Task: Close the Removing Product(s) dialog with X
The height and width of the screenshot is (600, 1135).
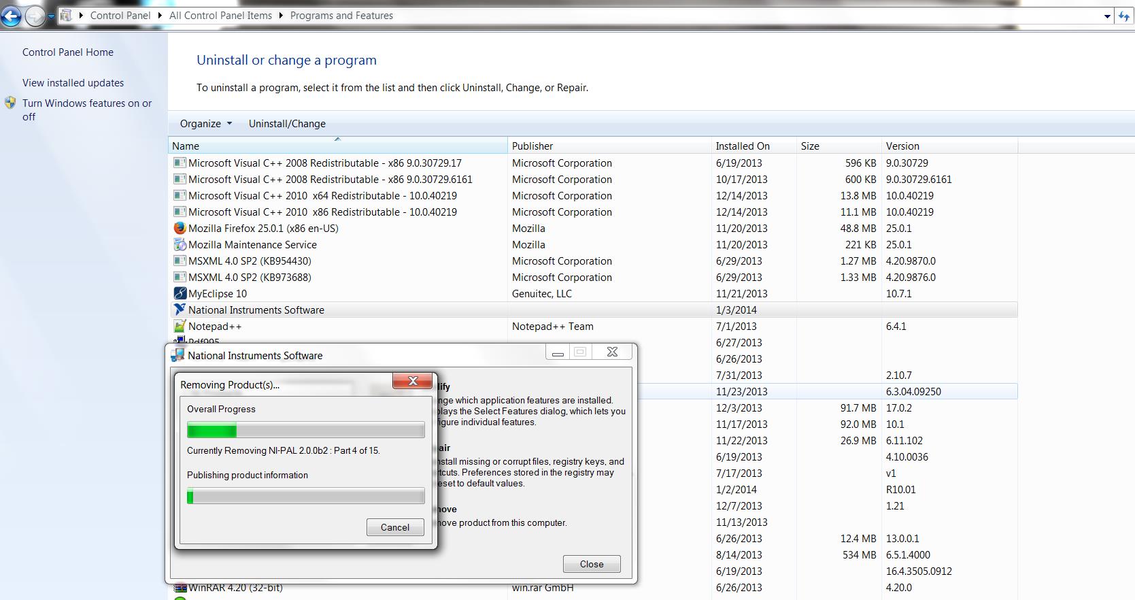Action: click(x=413, y=381)
